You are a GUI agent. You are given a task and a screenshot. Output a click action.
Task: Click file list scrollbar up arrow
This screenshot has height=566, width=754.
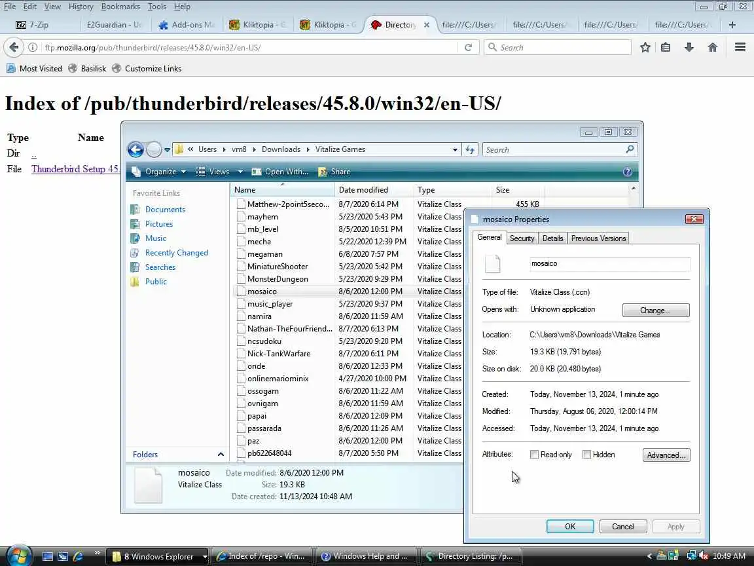tap(634, 188)
